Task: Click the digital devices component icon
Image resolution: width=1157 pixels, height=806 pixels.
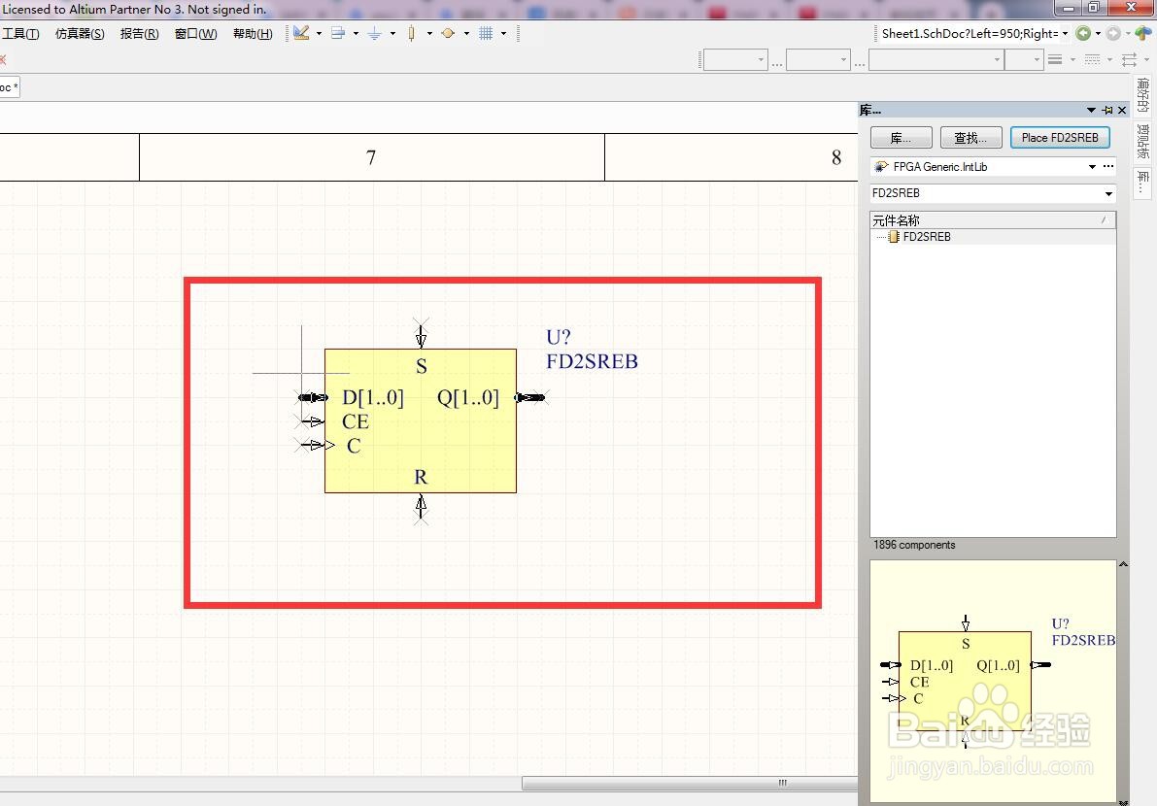Action: click(x=411, y=33)
